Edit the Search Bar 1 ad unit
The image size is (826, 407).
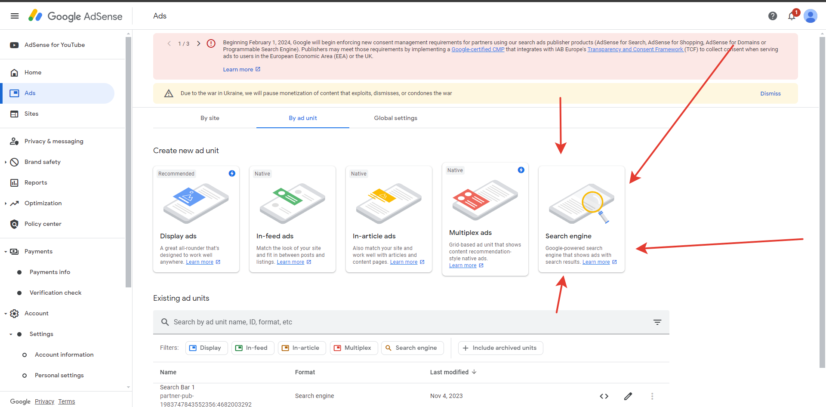(x=628, y=396)
